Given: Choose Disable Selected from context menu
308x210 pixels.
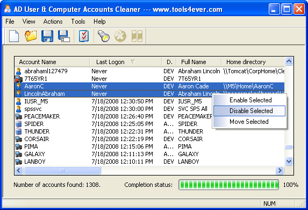Looking at the screenshot, I should coord(249,111).
